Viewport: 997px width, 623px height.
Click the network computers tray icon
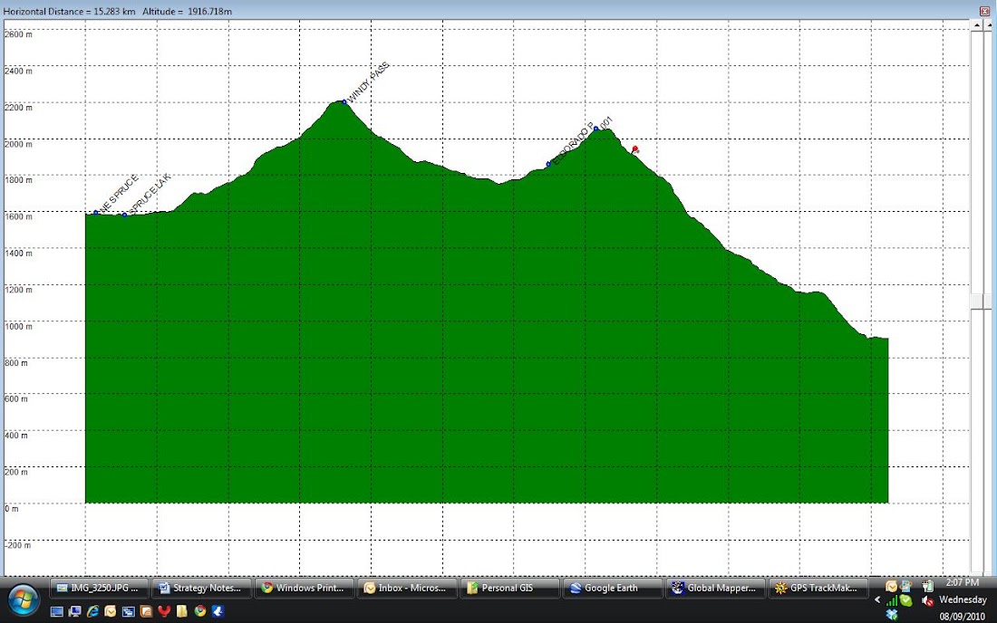point(906,586)
